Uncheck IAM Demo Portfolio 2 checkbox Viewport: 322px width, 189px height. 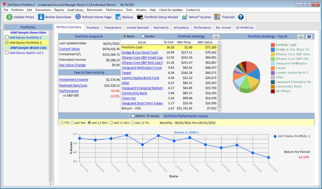pyautogui.click(x=7, y=43)
